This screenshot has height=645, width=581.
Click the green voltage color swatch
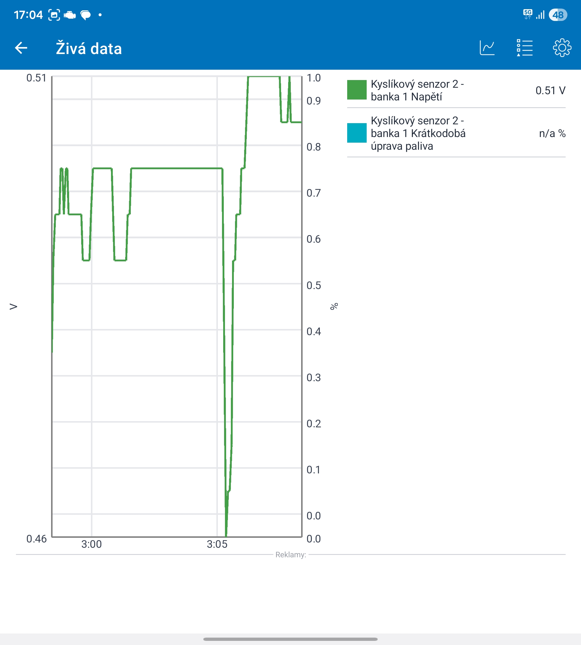357,90
